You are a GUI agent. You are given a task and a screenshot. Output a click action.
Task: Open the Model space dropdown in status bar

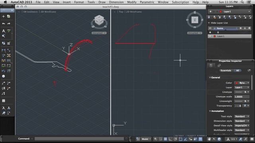click(146, 139)
